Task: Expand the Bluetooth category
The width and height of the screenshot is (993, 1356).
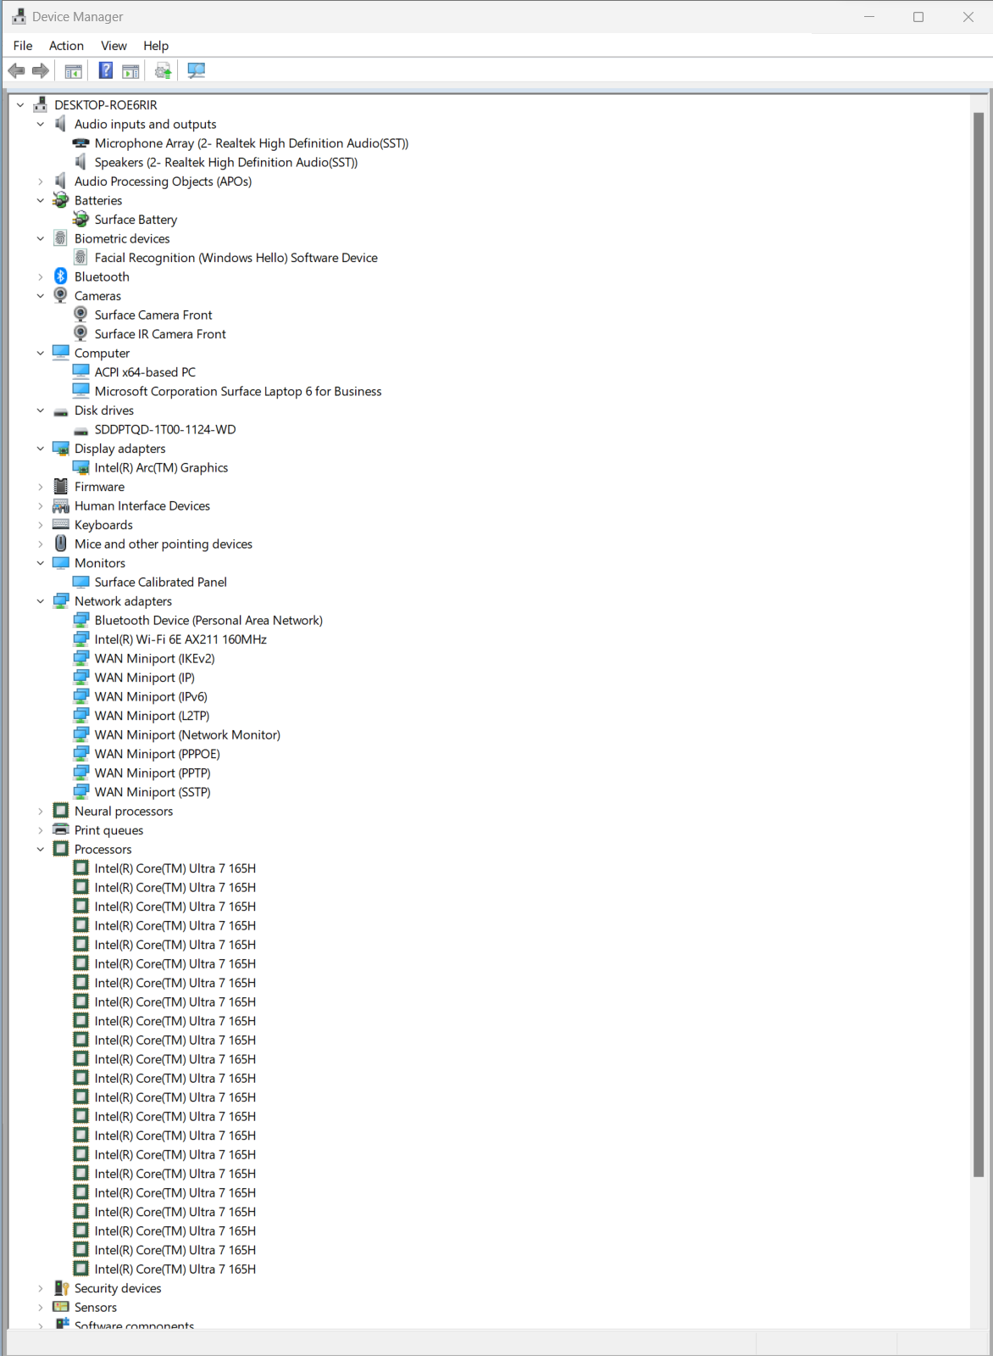Action: click(40, 276)
